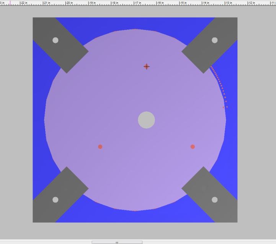Screen dimensions: 276x244
Task: Select the lower-left red dot
Action: (100, 147)
